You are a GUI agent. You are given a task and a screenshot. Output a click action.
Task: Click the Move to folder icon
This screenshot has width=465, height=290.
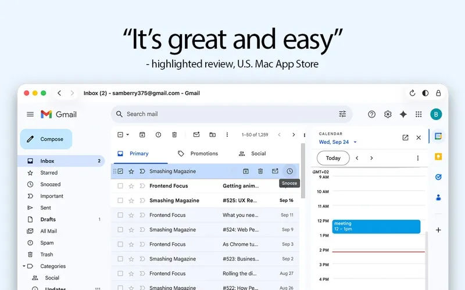click(x=212, y=135)
